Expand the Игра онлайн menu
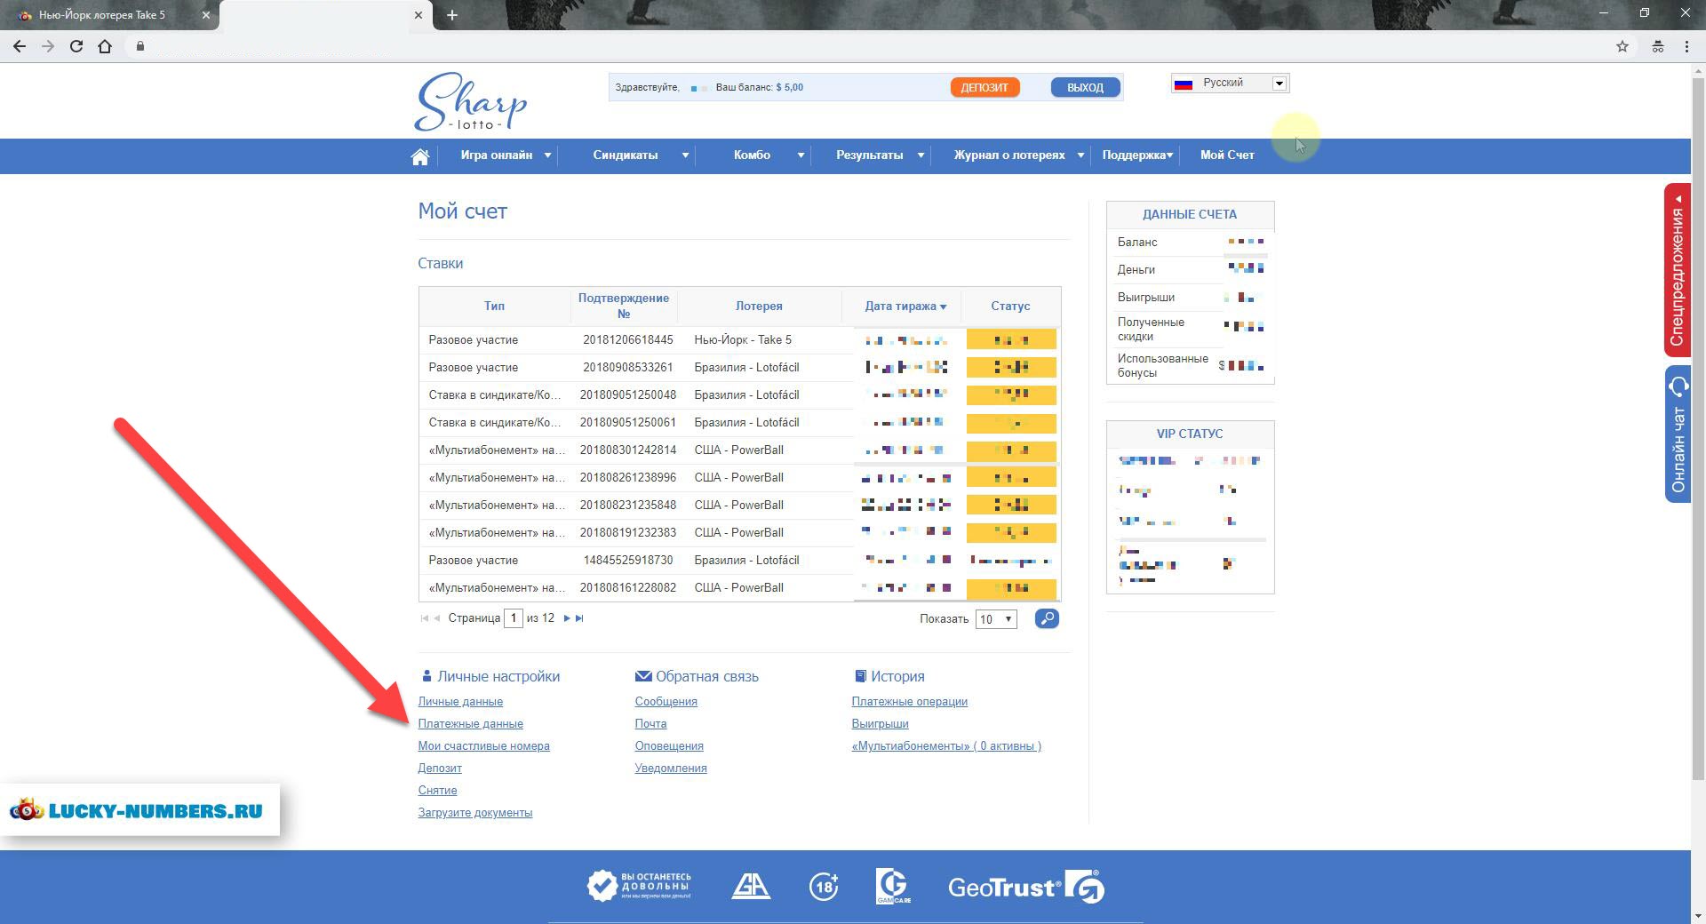1706x924 pixels. (x=505, y=155)
